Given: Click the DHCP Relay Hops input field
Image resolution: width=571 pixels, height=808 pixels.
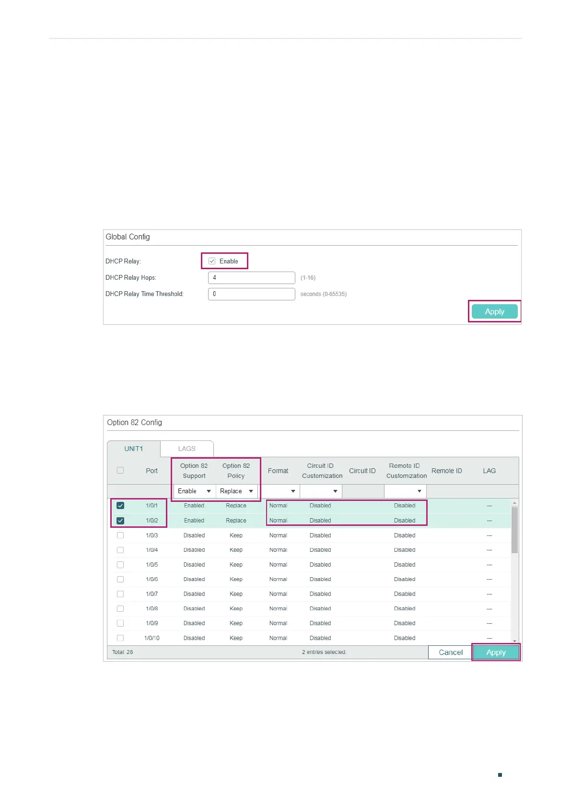Looking at the screenshot, I should pos(251,278).
